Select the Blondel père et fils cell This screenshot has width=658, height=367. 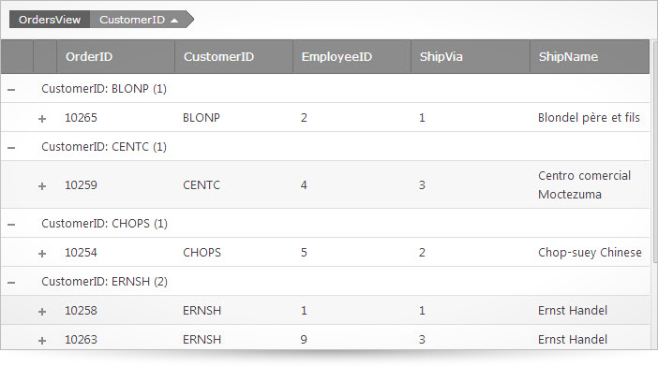coord(590,118)
